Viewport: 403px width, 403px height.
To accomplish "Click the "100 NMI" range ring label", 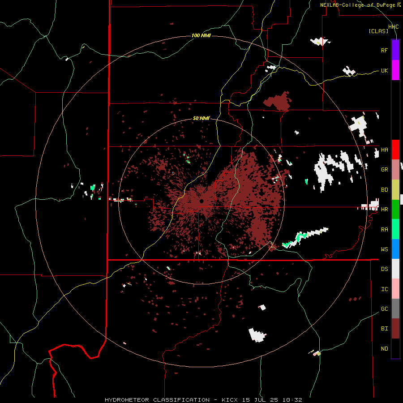I will coord(201,35).
